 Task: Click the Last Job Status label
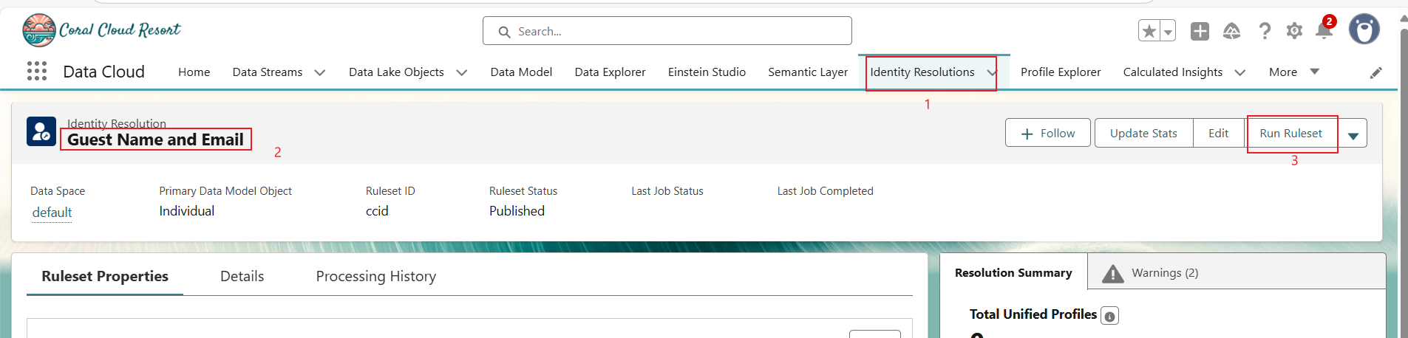tap(667, 191)
